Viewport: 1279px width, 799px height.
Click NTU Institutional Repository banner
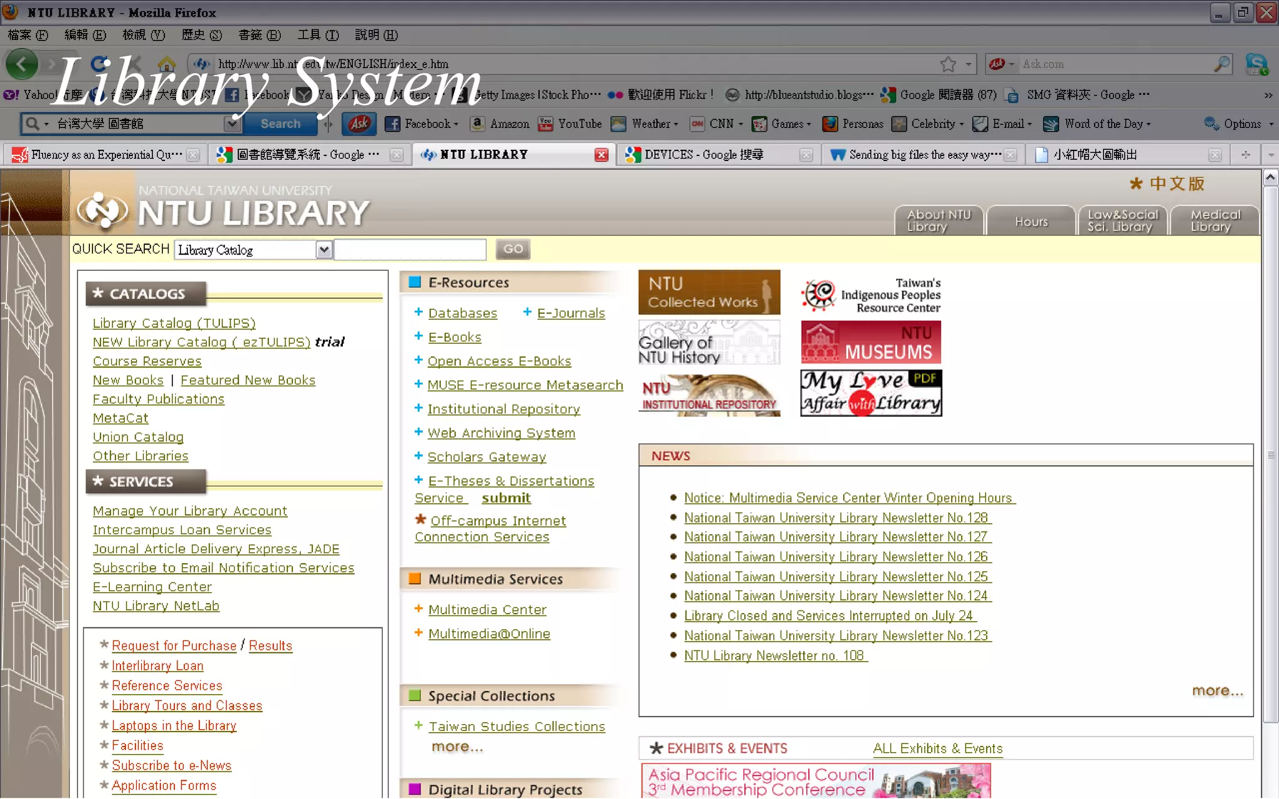click(709, 395)
